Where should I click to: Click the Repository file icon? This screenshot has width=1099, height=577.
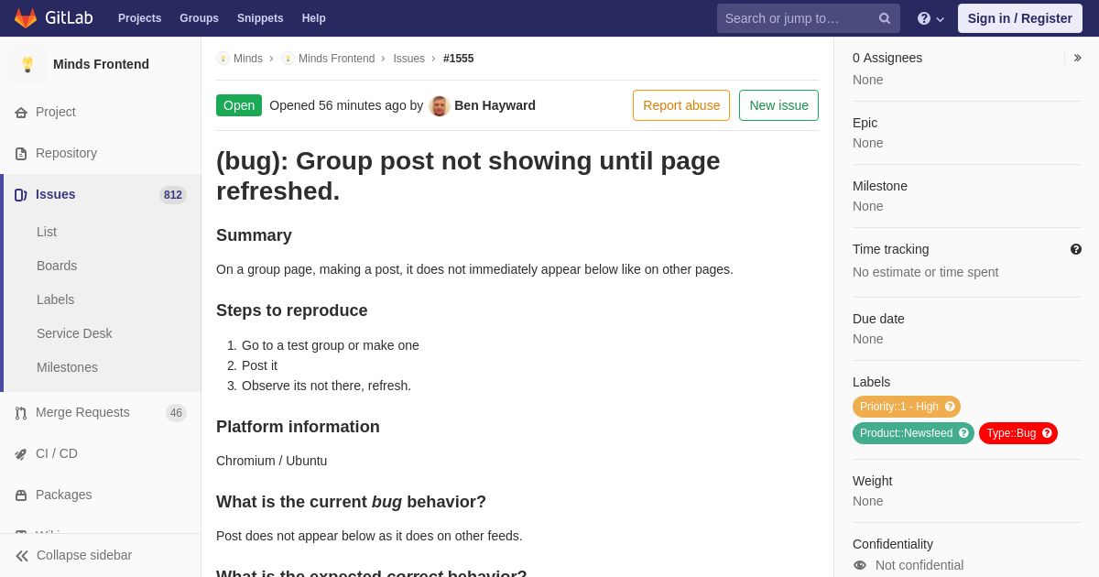[21, 154]
